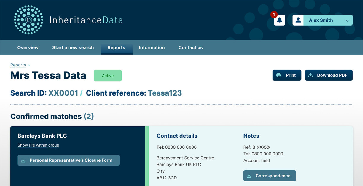
Task: Click the green Active status badge
Action: click(x=108, y=76)
